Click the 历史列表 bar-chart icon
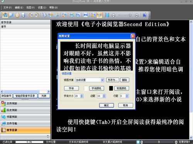 tap(3, 110)
